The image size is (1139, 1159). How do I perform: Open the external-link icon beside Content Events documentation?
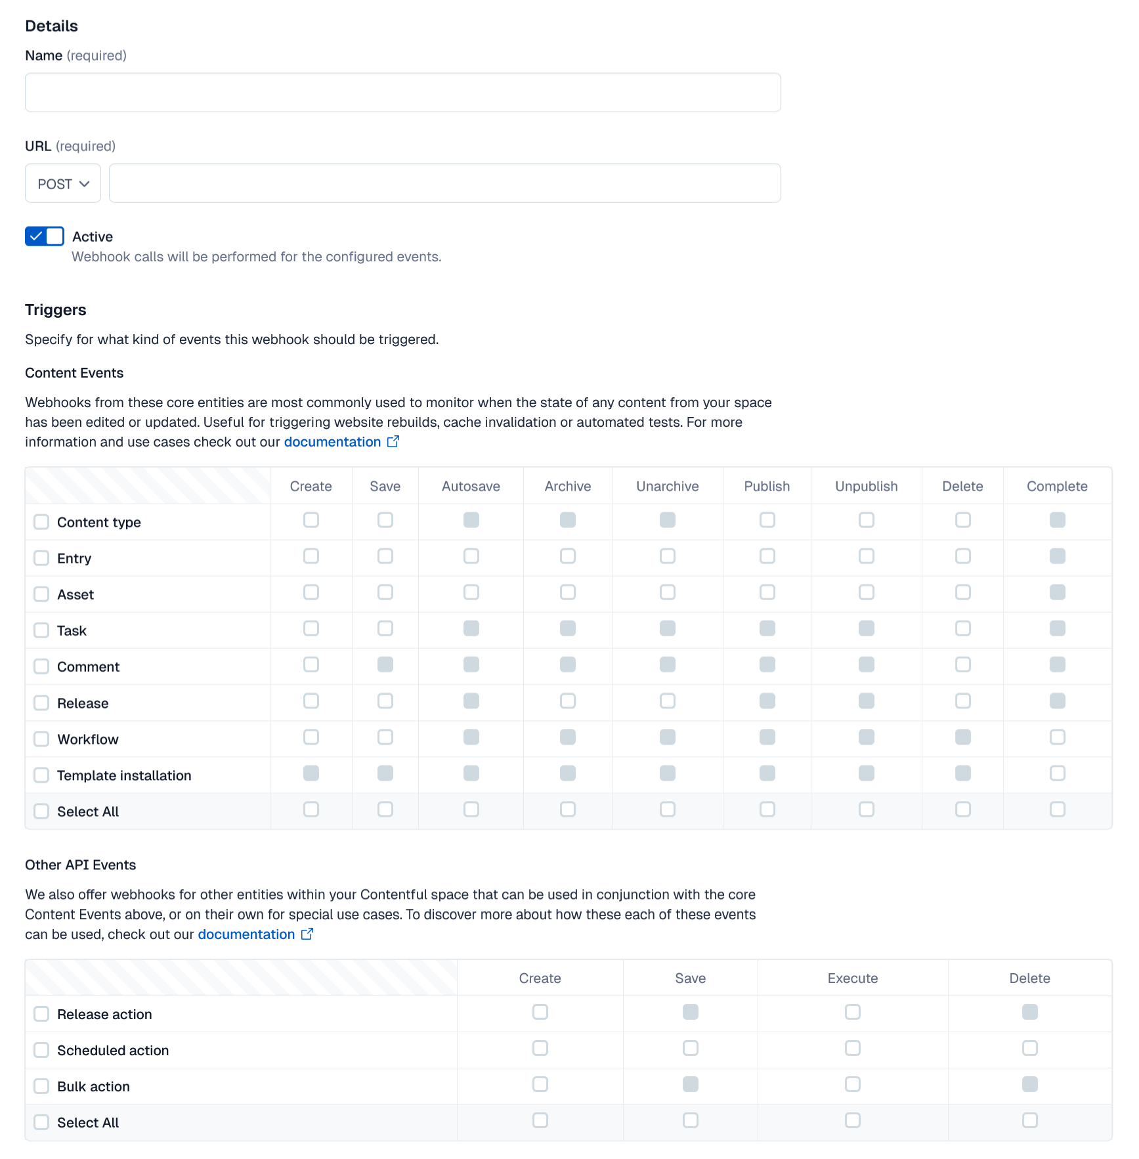pyautogui.click(x=393, y=442)
